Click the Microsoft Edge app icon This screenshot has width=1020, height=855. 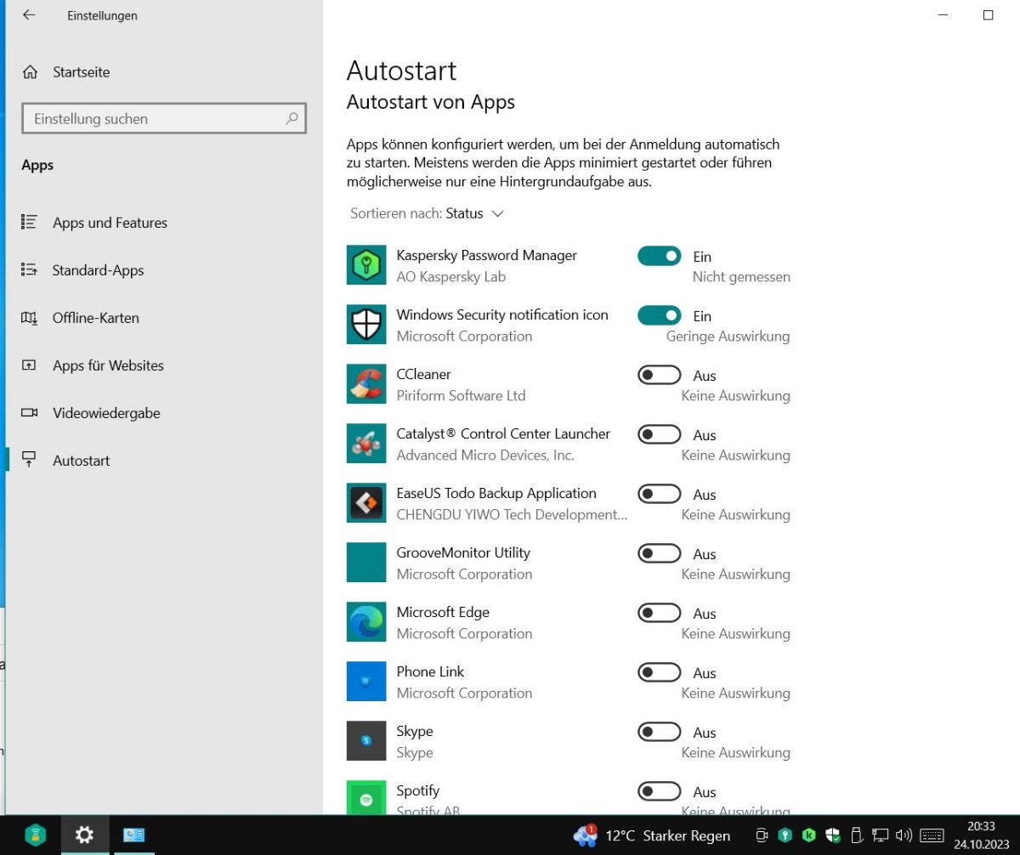(366, 622)
